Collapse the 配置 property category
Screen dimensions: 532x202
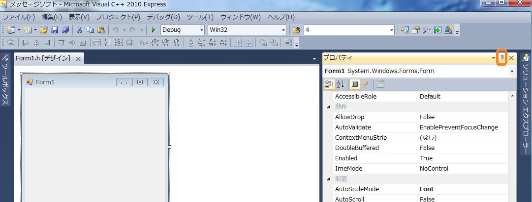pos(328,179)
